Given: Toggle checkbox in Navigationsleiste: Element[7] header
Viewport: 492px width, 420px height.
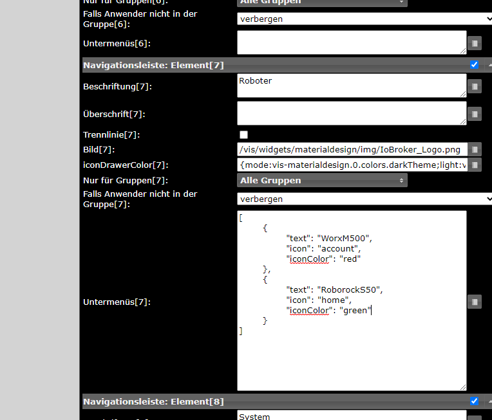Looking at the screenshot, I should (474, 65).
